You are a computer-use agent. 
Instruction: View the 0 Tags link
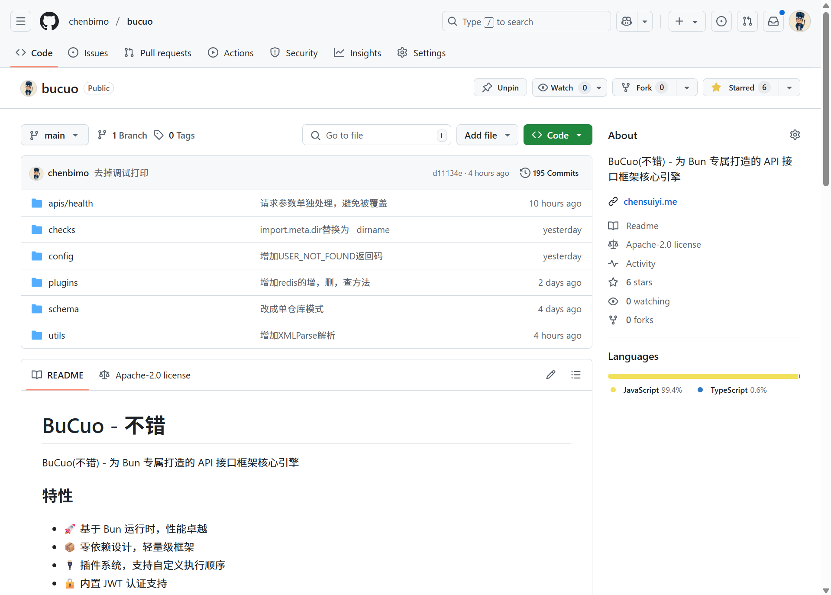click(175, 135)
